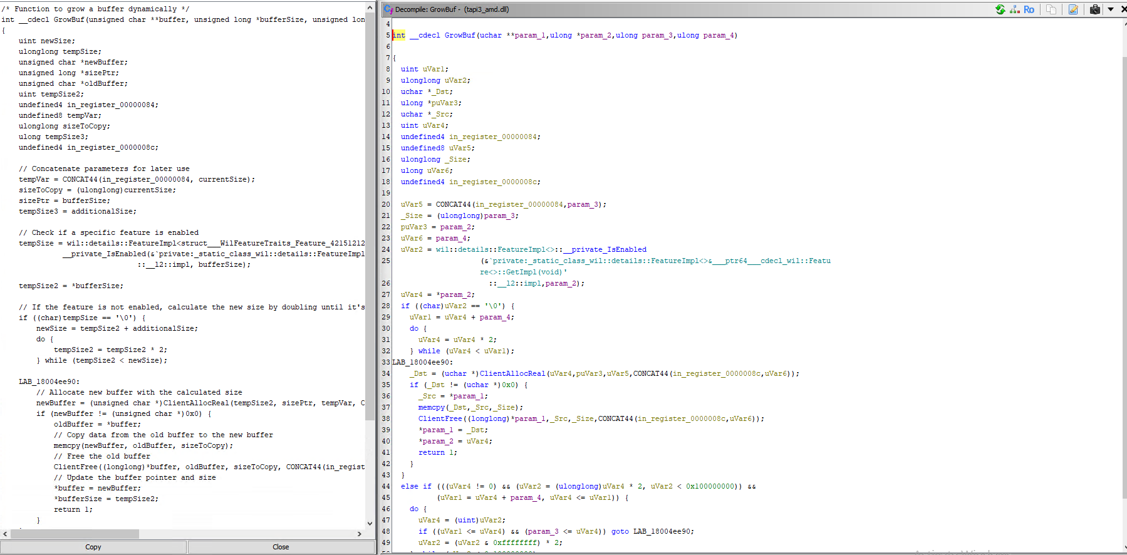Click the blue 'Ro' toolbar icon
1127x555 pixels.
point(1029,9)
